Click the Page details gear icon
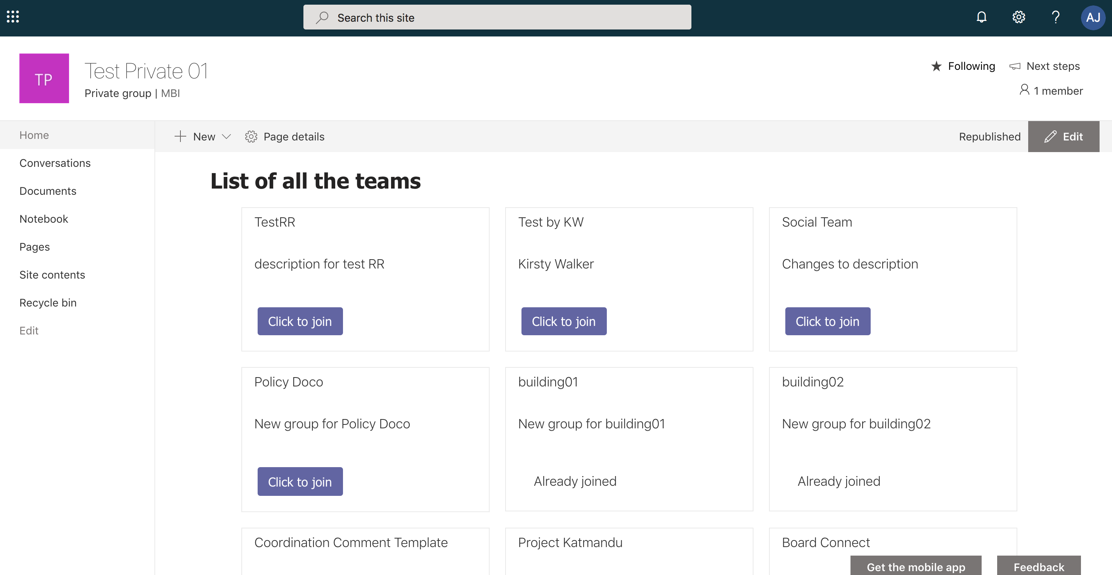This screenshot has height=575, width=1112. [251, 137]
